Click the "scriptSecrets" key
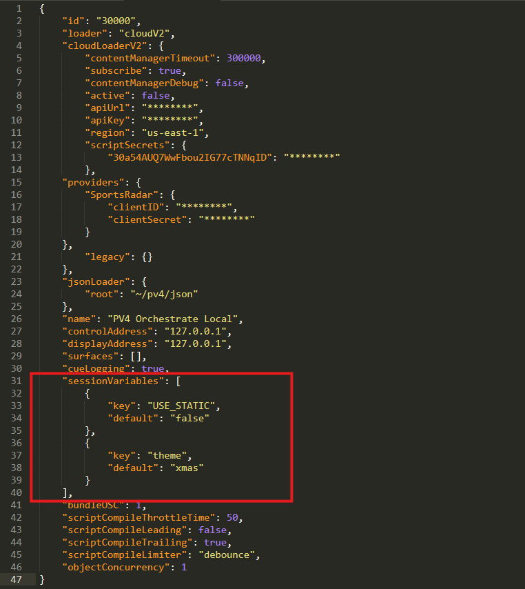Viewport: 525px width, 589px height. point(127,145)
